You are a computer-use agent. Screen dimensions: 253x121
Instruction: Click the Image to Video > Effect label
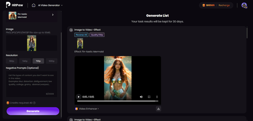tap(87, 30)
